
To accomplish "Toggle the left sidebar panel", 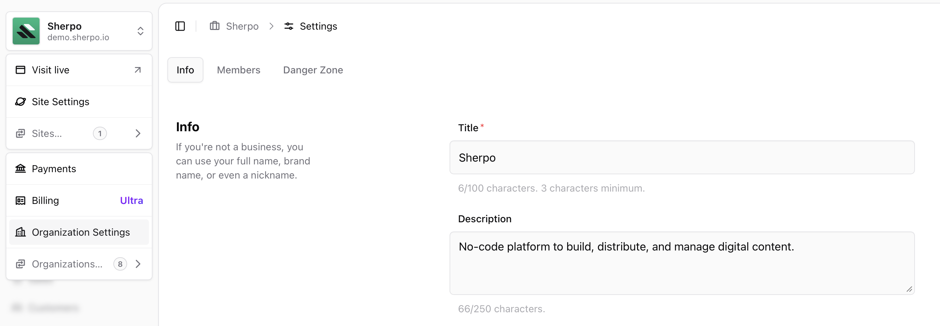I will pos(180,26).
